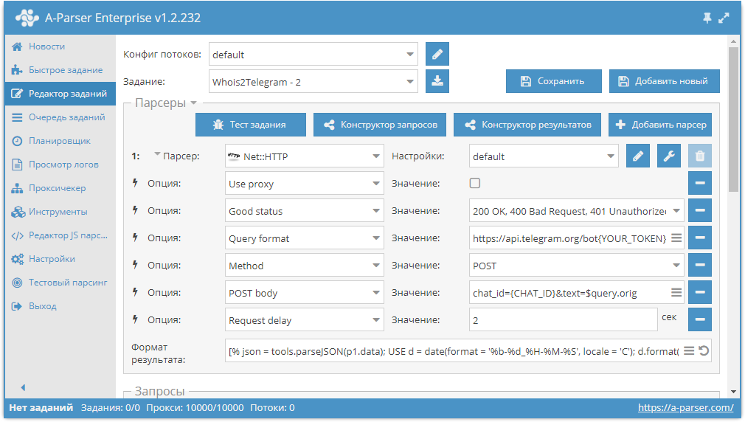This screenshot has width=745, height=422.
Task: Open the Good status value dropdown
Action: tap(576, 211)
